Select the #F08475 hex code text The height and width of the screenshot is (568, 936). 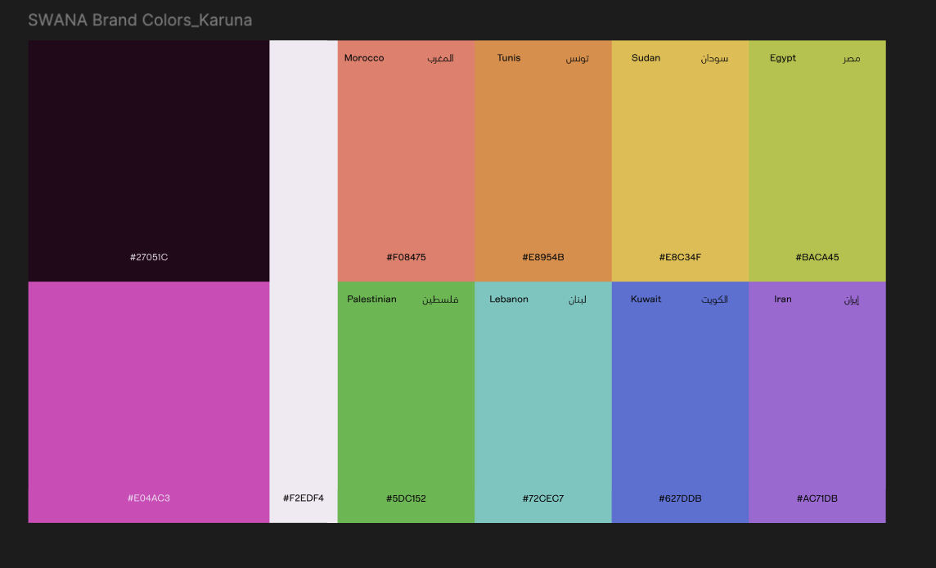tap(406, 257)
